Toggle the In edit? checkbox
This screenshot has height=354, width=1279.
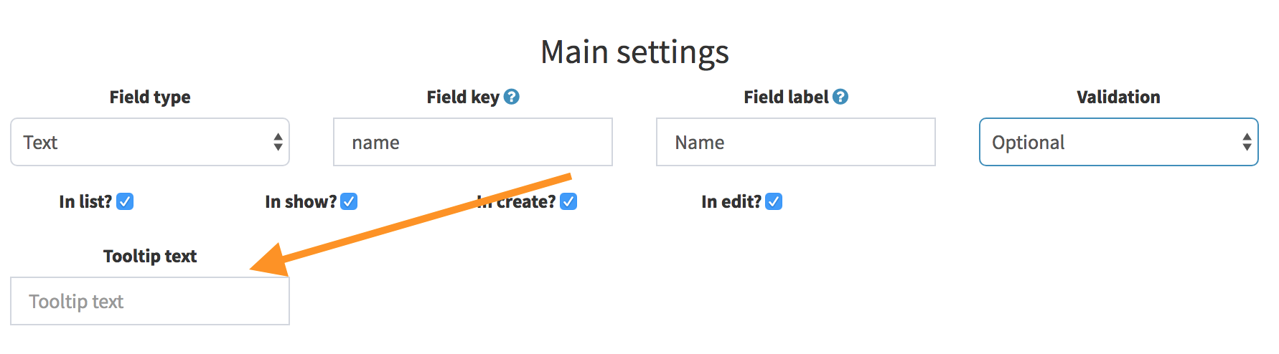[x=774, y=201]
